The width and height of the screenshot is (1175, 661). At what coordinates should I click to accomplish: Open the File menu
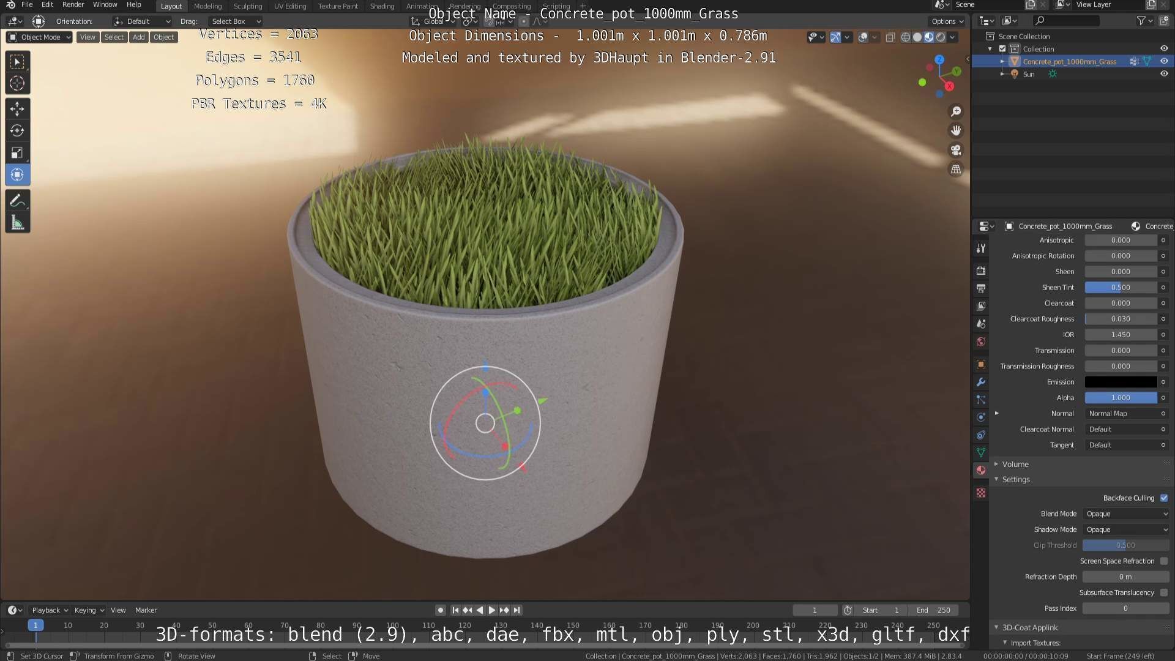(27, 5)
